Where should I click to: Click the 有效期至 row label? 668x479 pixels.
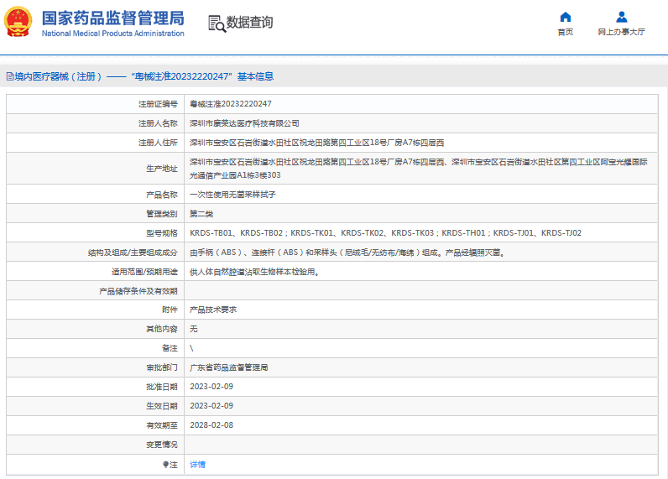coord(162,425)
